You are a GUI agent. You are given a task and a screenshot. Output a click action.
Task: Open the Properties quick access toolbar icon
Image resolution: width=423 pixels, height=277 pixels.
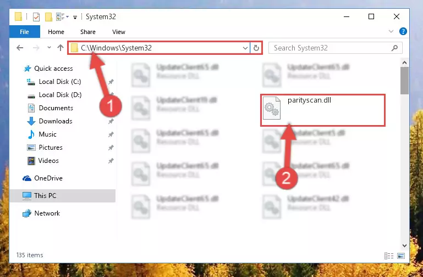click(36, 16)
